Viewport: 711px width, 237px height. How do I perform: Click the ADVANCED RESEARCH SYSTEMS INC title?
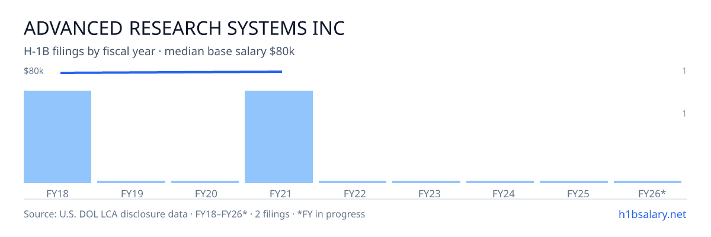click(184, 28)
